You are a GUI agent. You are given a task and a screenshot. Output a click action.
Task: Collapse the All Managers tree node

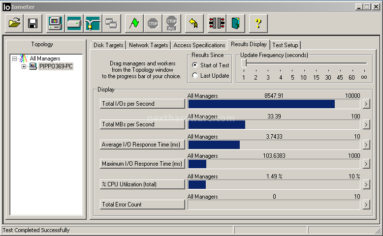[14, 59]
